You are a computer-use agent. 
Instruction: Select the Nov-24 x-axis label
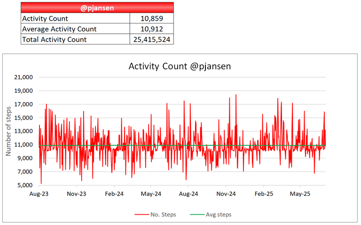coord(226,194)
